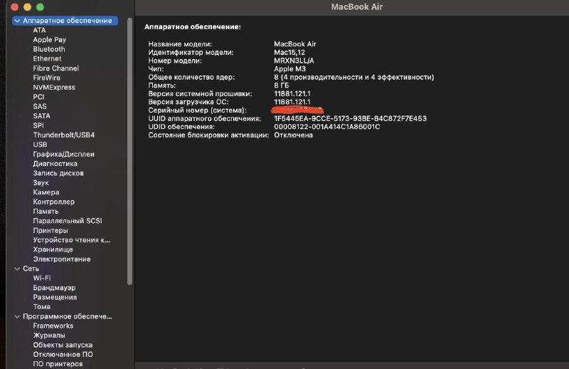Open the Frameworks entry
The height and width of the screenshot is (369, 569).
(53, 326)
